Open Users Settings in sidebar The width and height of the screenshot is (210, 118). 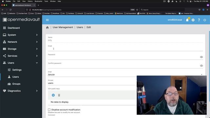[x=17, y=70]
